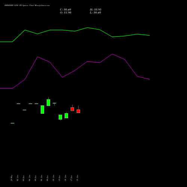Click the red candle for 17 Jun

(x=72, y=109)
